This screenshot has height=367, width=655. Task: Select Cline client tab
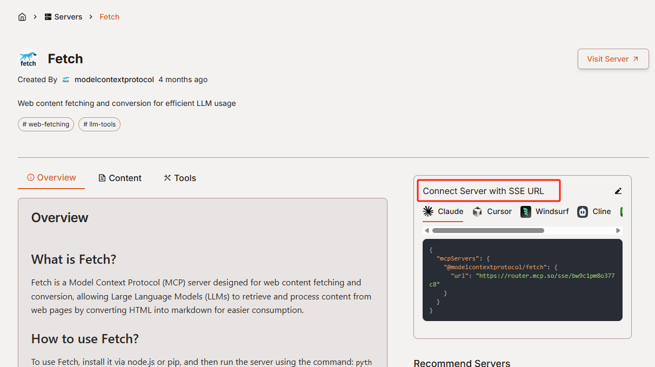594,211
